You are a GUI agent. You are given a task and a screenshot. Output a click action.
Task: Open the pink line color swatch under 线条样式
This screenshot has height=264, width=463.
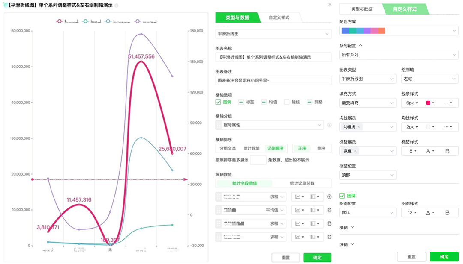[430, 103]
